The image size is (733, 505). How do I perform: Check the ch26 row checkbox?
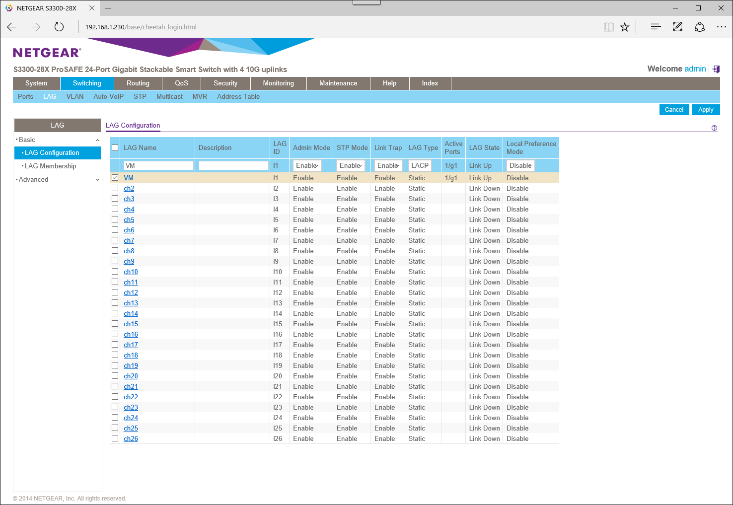115,438
